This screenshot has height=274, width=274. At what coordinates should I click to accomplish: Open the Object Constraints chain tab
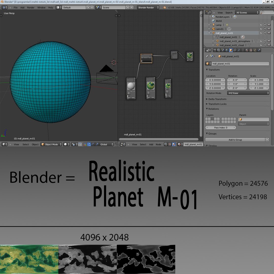[x=235, y=50]
